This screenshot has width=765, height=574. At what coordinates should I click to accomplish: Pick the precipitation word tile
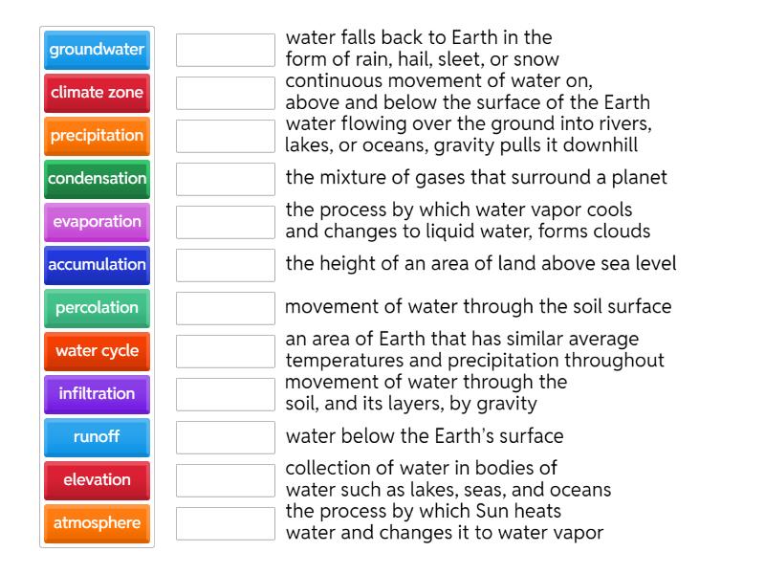(96, 136)
